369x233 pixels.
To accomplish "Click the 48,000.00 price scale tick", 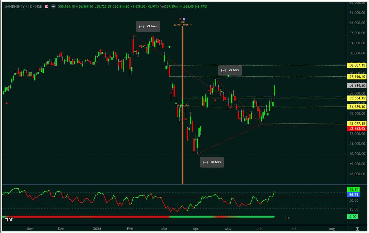I will (358, 174).
